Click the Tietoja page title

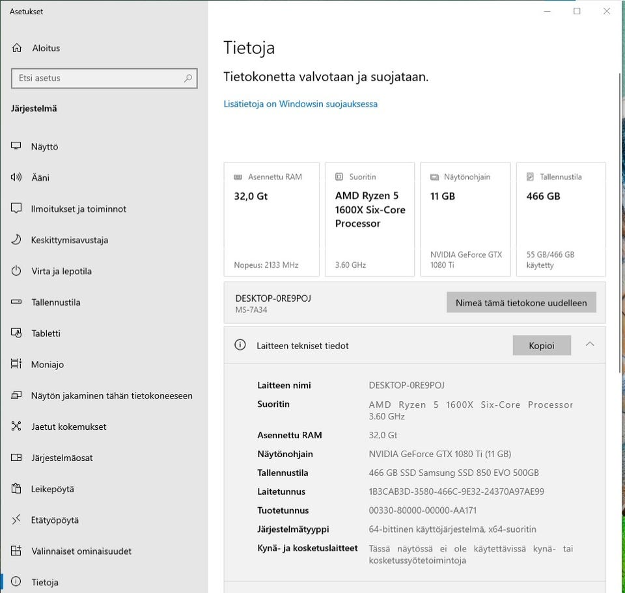(249, 47)
